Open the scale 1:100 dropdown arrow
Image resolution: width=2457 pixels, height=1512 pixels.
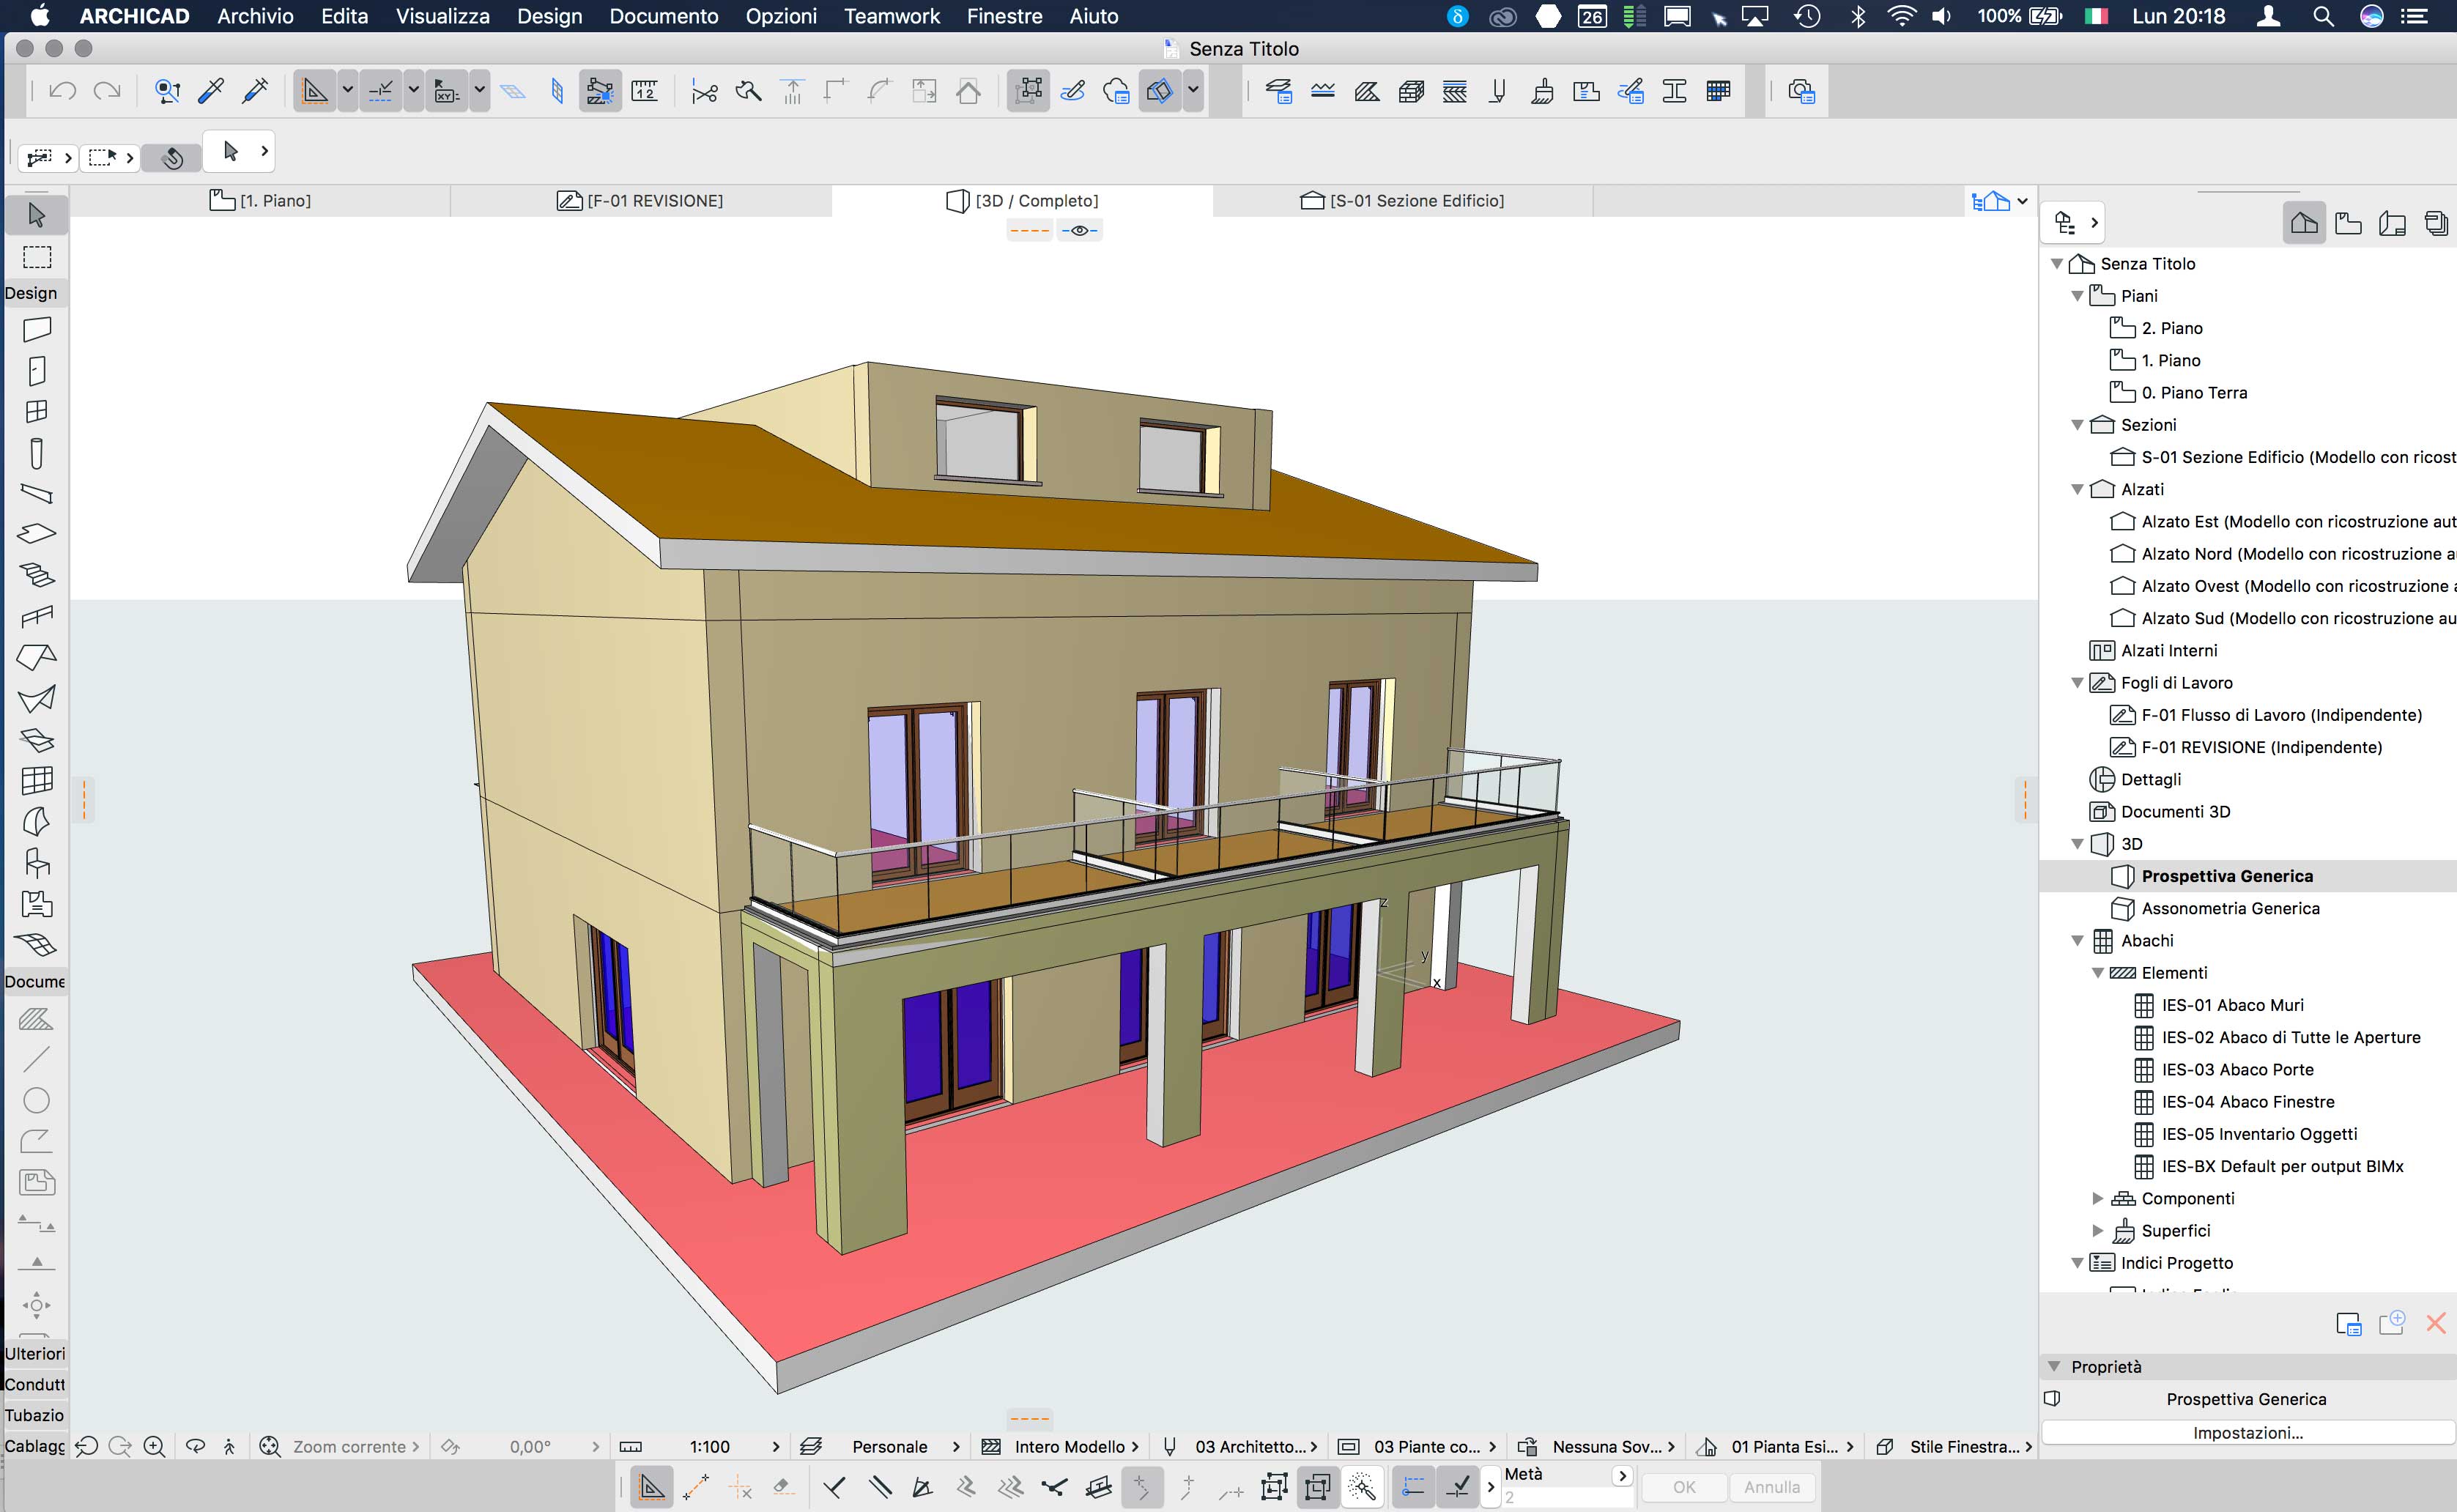coord(775,1446)
